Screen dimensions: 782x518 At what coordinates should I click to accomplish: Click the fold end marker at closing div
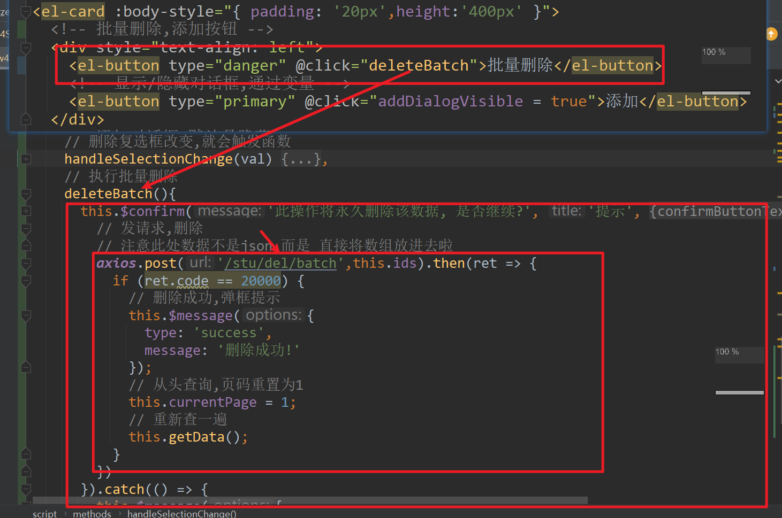[26, 119]
